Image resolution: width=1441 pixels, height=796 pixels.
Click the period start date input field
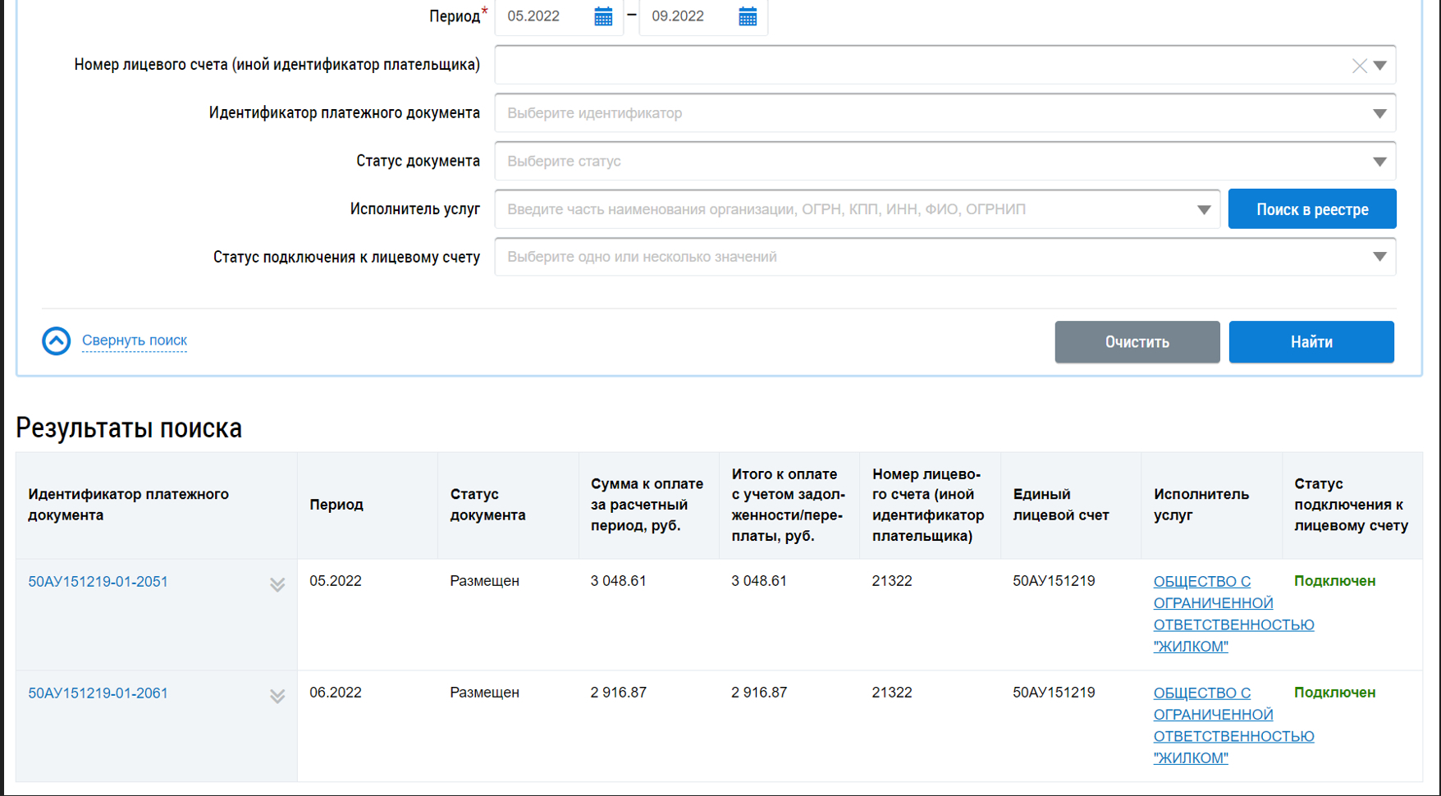point(543,16)
